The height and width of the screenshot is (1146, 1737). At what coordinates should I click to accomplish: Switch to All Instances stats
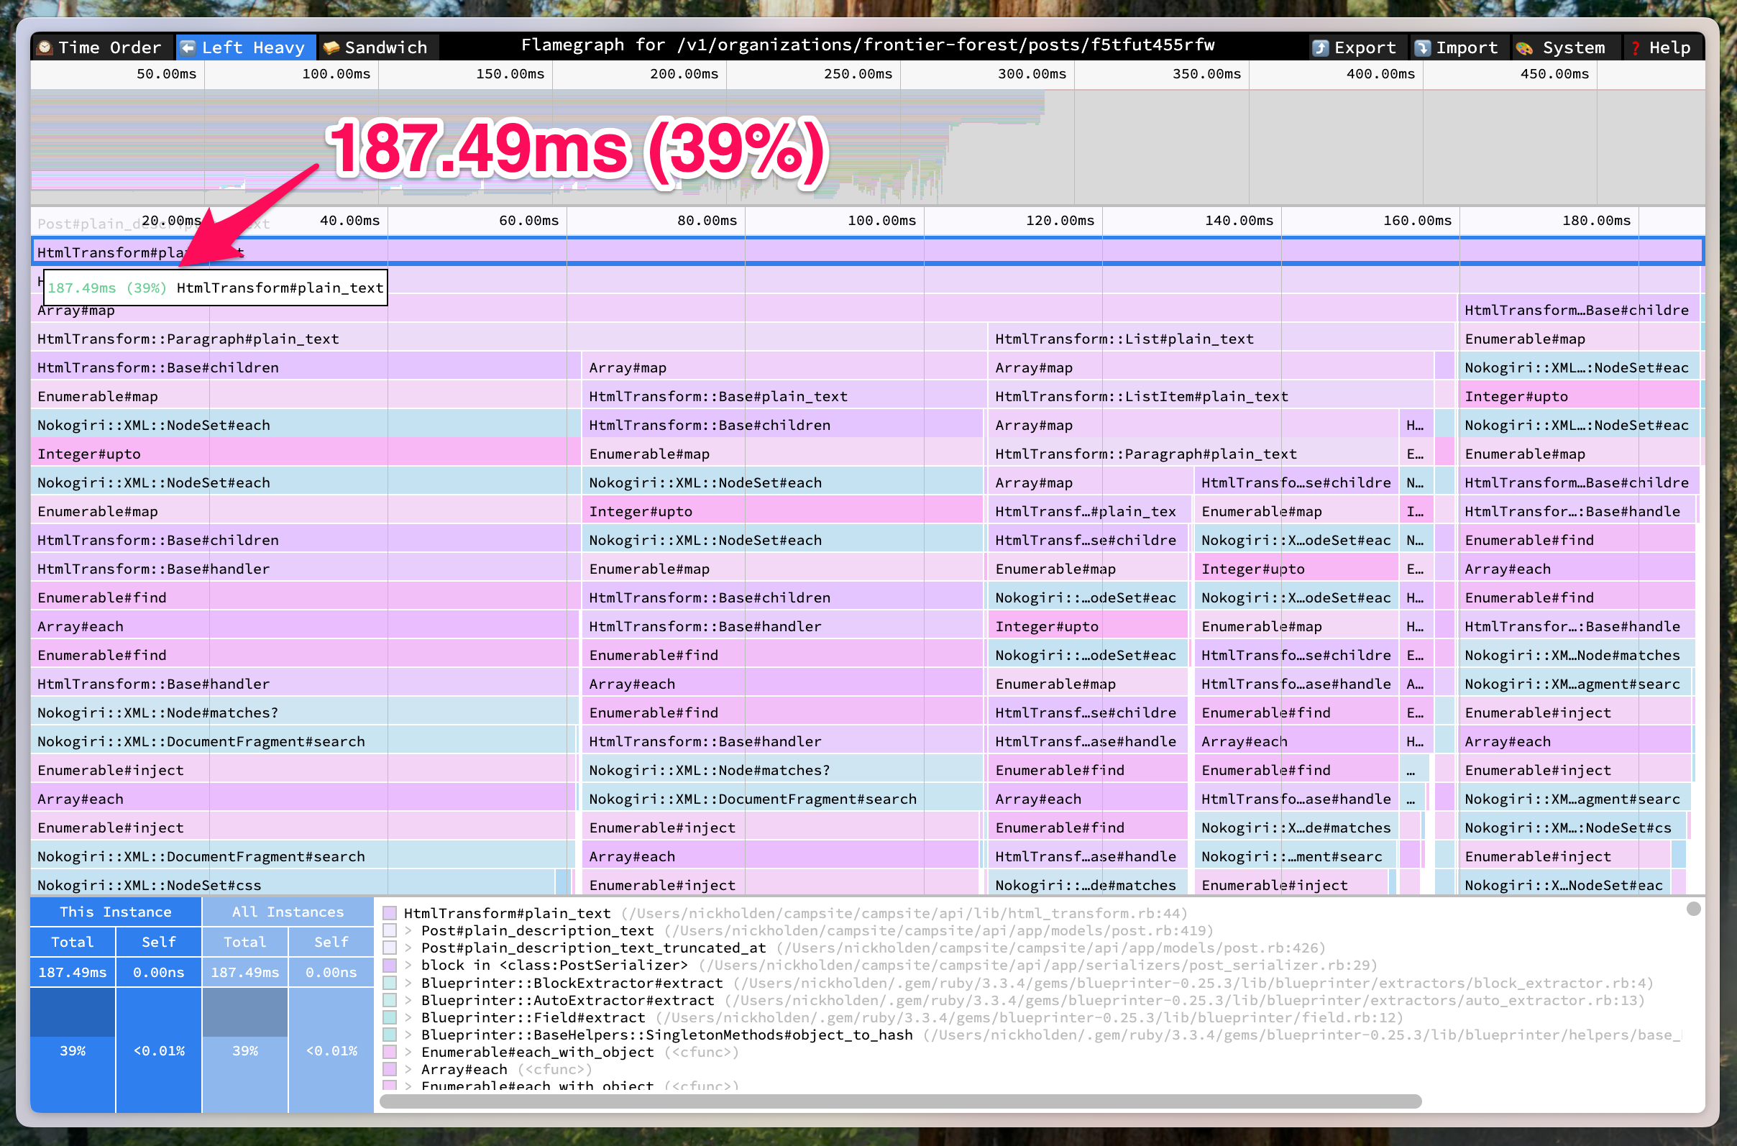point(287,912)
